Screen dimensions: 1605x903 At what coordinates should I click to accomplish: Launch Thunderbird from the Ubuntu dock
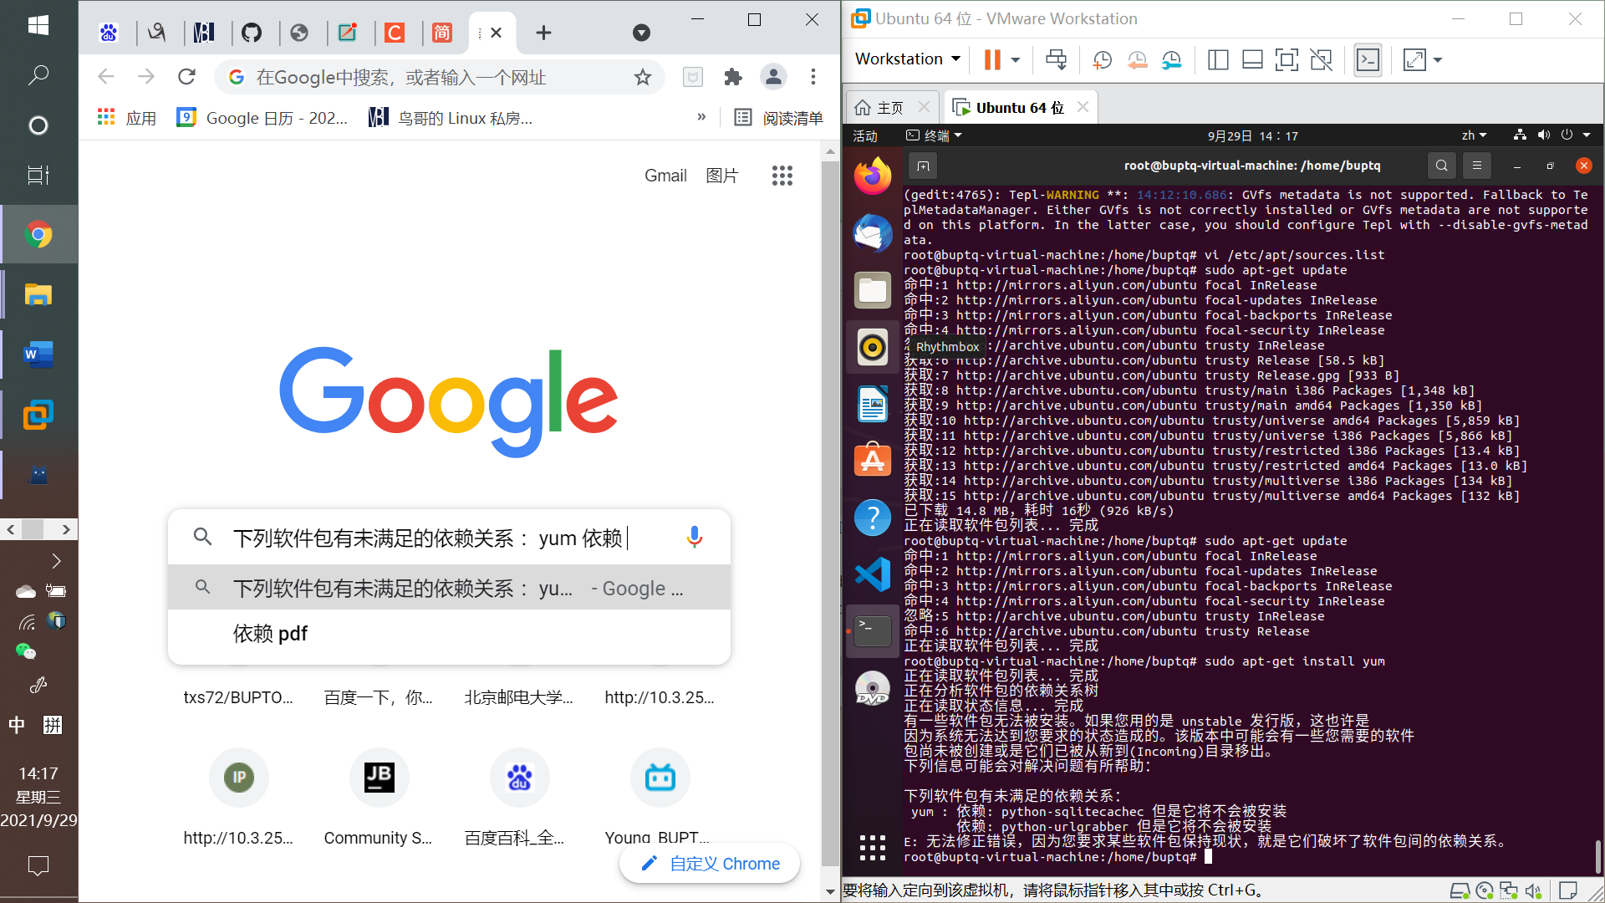point(873,232)
